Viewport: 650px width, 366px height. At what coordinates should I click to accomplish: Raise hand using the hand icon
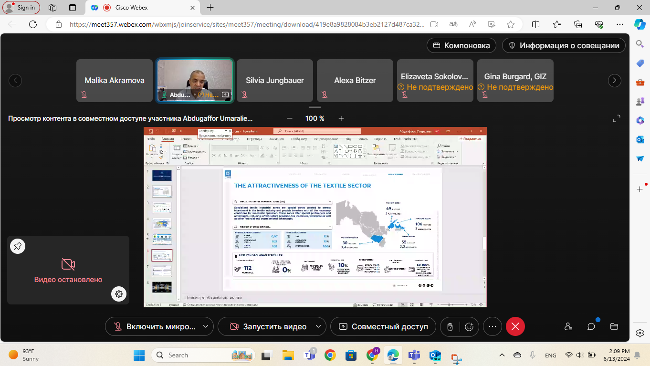[x=450, y=326]
